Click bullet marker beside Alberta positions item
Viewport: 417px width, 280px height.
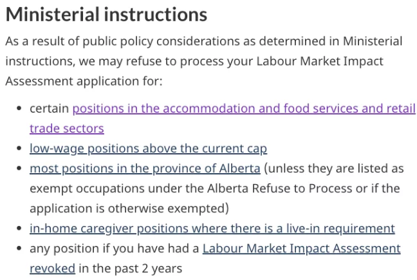[18, 169]
